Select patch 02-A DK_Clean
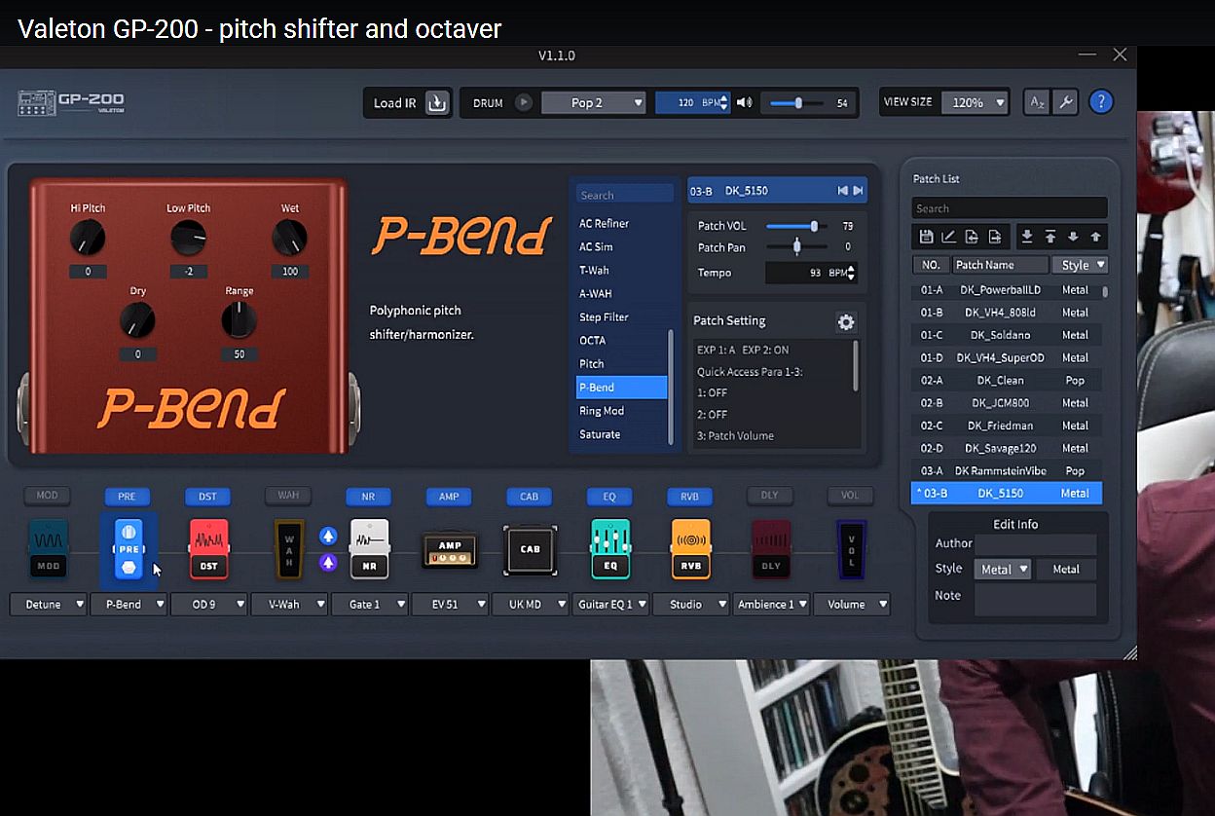1215x816 pixels. pos(1006,381)
